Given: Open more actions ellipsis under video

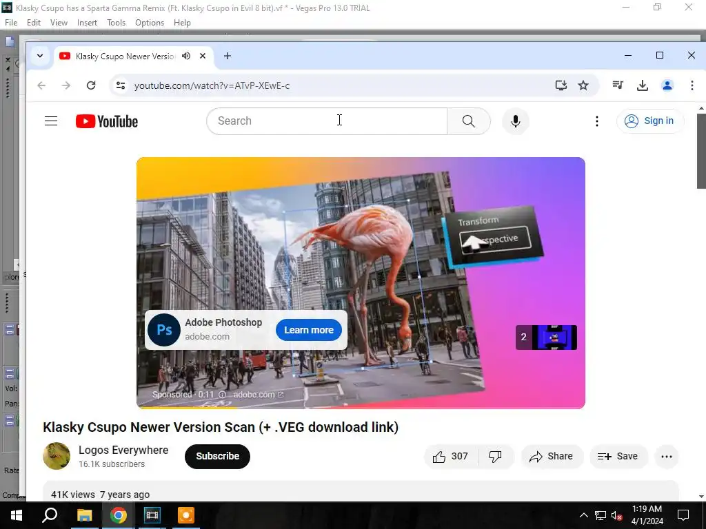Looking at the screenshot, I should point(667,457).
